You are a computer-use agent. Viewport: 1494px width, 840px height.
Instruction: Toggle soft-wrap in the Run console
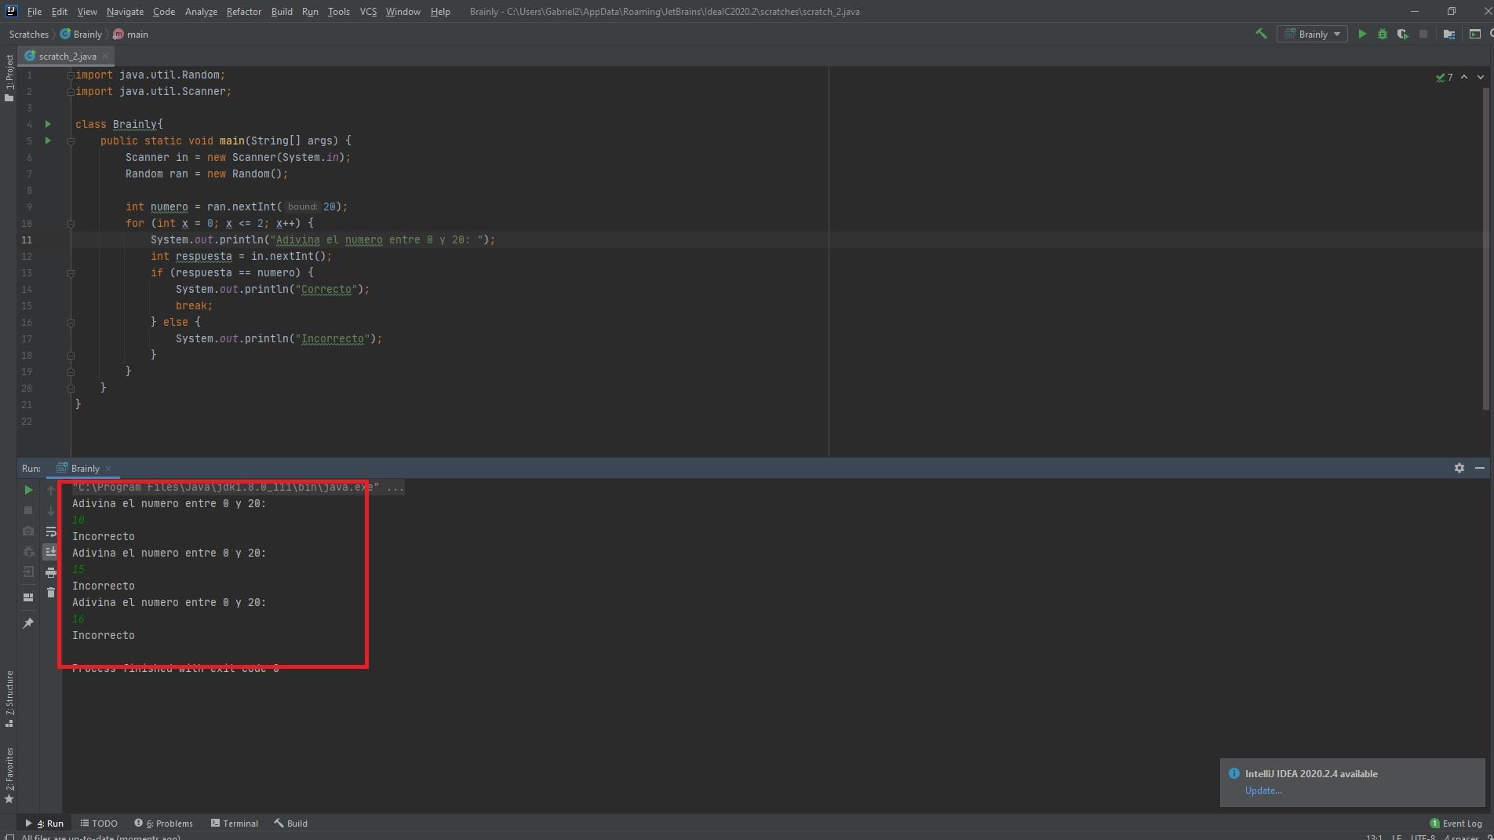click(x=51, y=531)
